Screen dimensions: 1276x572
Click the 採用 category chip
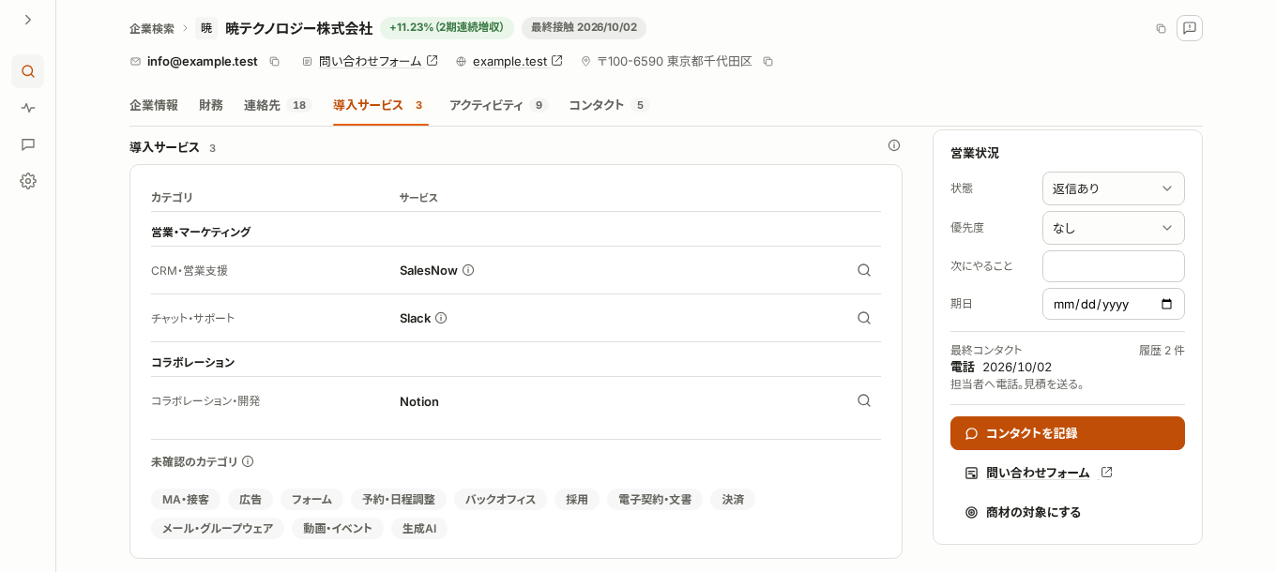(x=577, y=500)
